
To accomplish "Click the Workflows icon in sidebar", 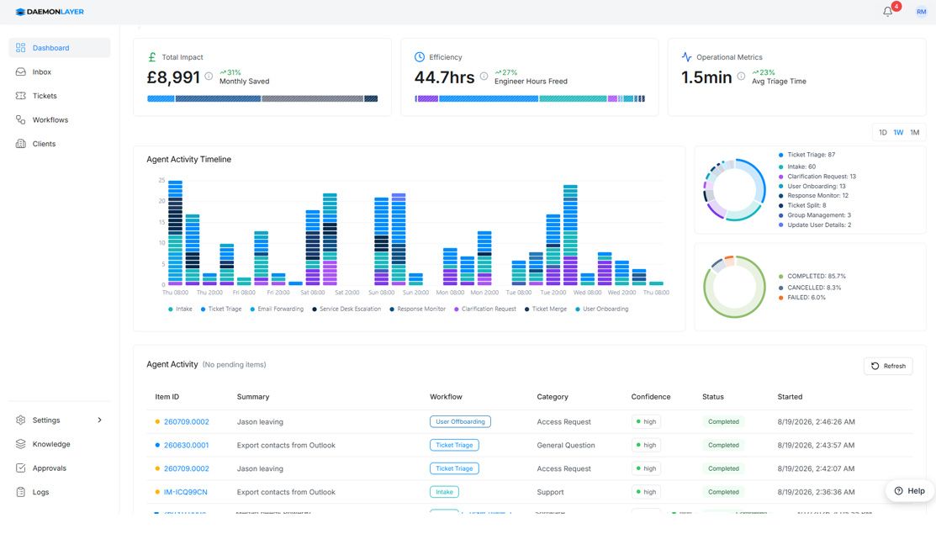I will tap(21, 120).
